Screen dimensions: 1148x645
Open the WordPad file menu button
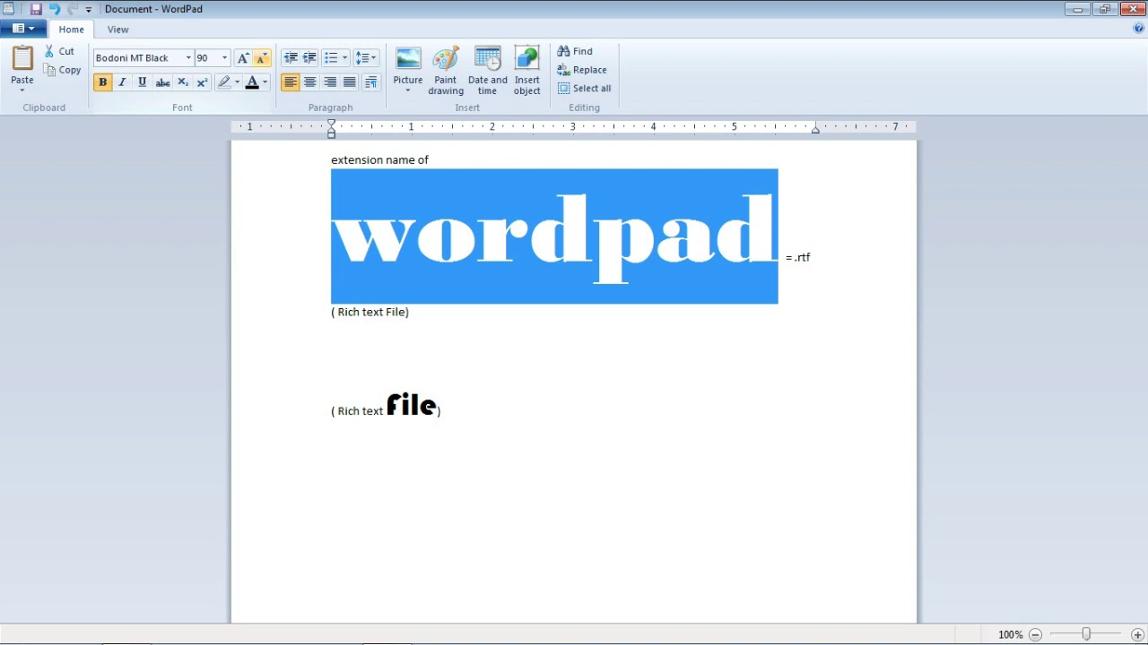click(x=23, y=29)
